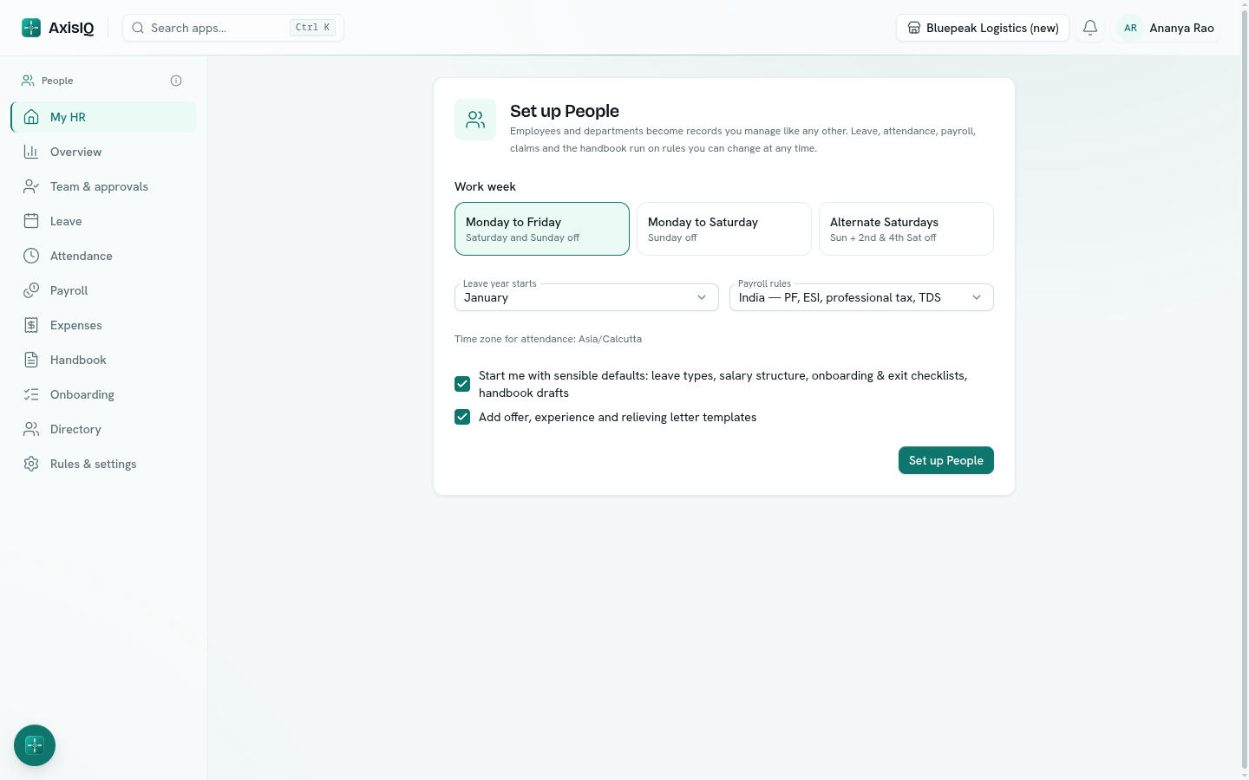Click the "Time zone for attendance: Asia/Calcutta" text
1249x780 pixels.
point(548,339)
